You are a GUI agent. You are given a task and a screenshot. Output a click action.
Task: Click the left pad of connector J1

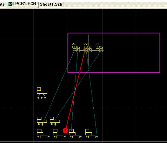click(x=97, y=50)
